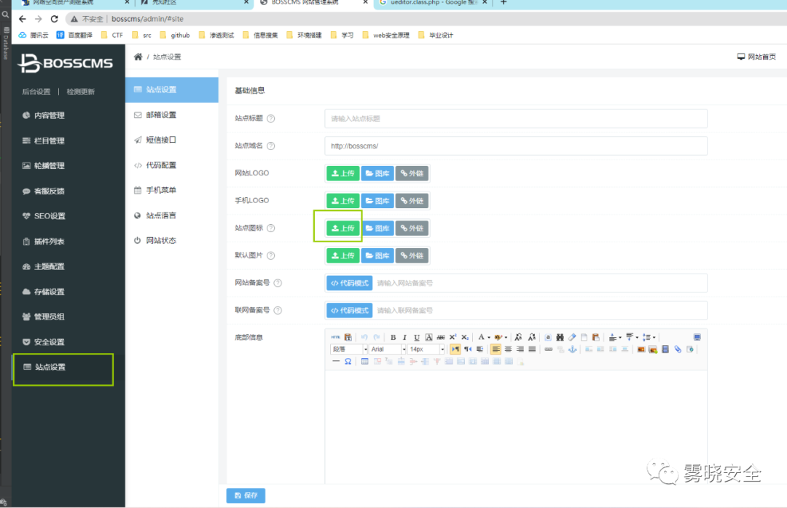Toggle align right in editor
Image resolution: width=787 pixels, height=508 pixels.
coord(520,349)
